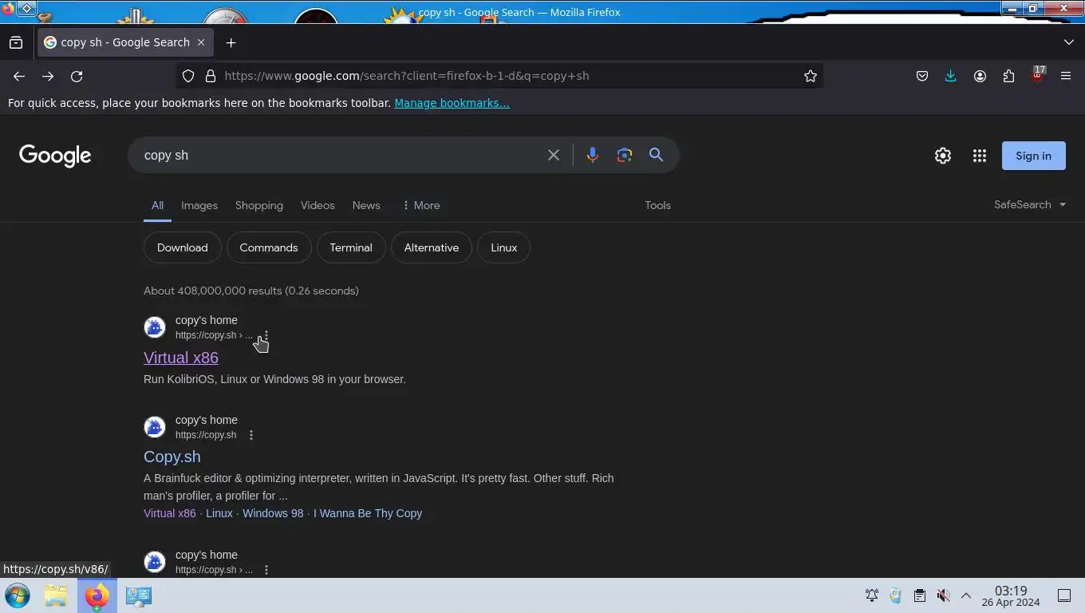Click into Google search text field
The height and width of the screenshot is (613, 1085).
(339, 155)
